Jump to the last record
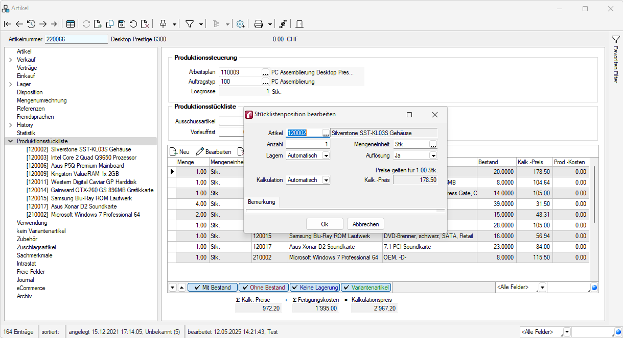The image size is (623, 338). pyautogui.click(x=55, y=24)
